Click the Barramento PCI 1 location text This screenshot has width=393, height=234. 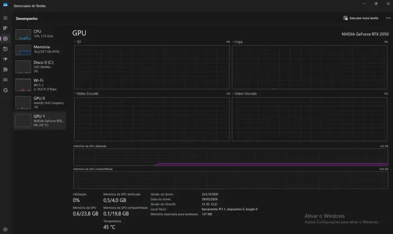click(x=230, y=209)
